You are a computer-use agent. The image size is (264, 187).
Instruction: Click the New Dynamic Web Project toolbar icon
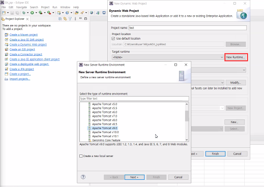click(x=59, y=13)
